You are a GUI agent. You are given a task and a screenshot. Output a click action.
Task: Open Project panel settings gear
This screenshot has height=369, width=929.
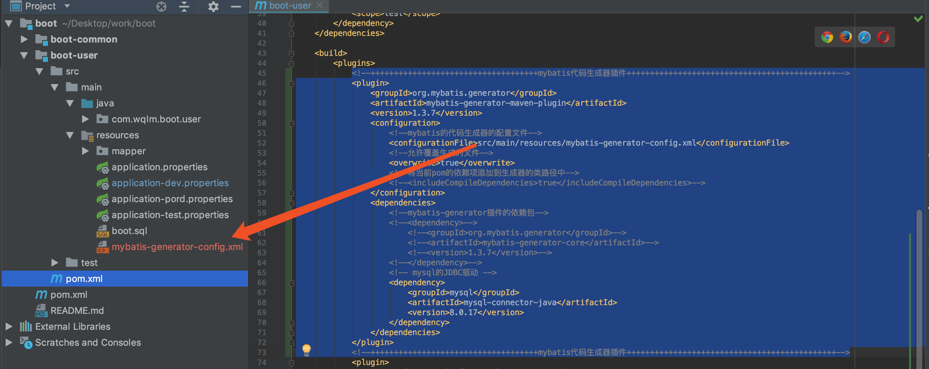[213, 6]
